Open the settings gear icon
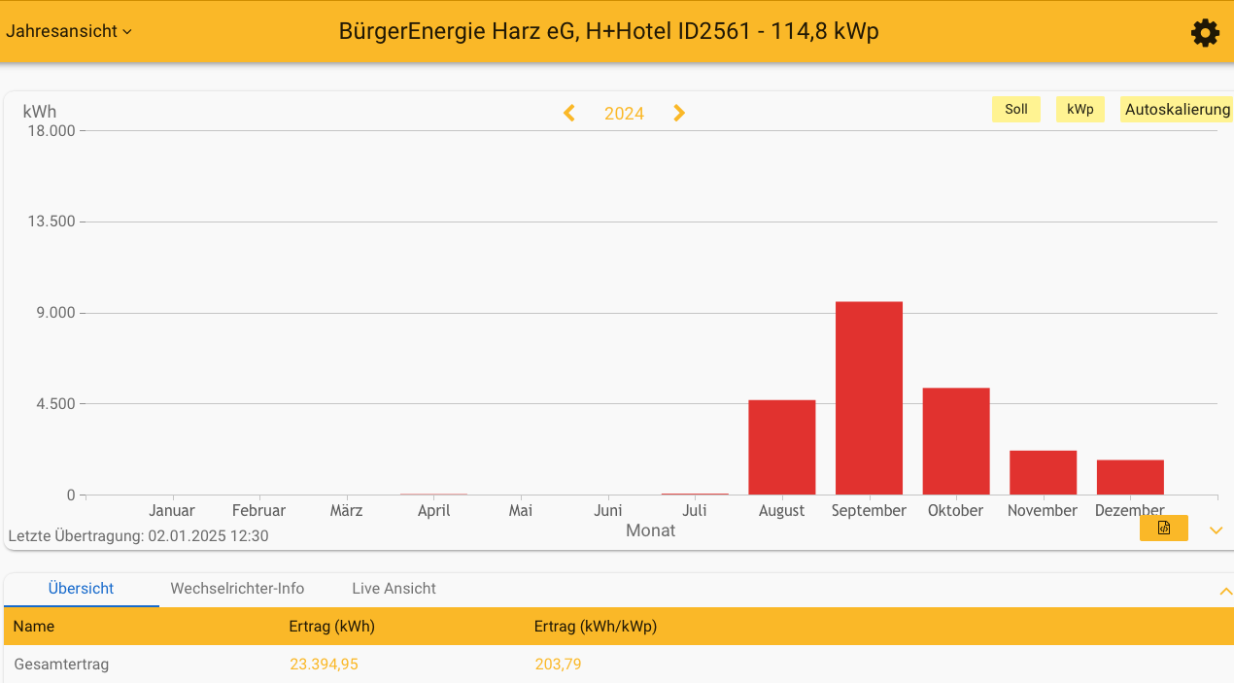1234x683 pixels. pyautogui.click(x=1205, y=32)
